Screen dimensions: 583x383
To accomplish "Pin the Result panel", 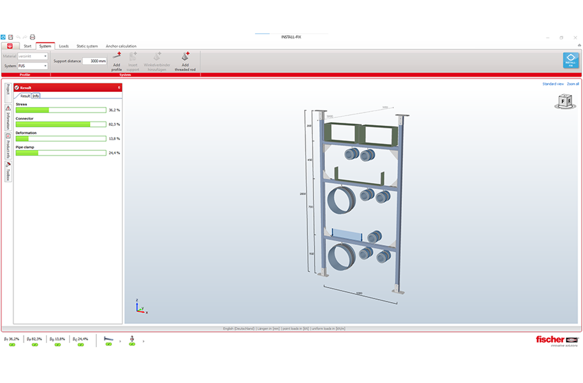I will coord(119,88).
